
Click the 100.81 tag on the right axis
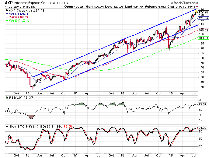pos(203,38)
